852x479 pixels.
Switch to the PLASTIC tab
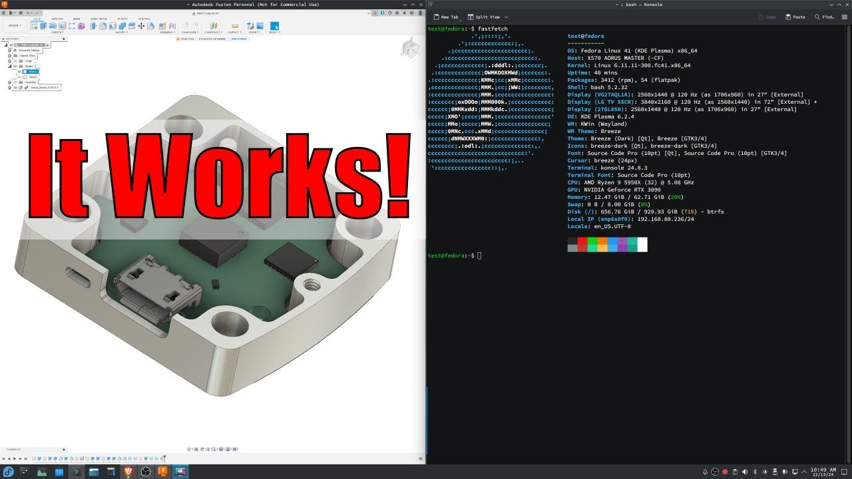(x=122, y=19)
